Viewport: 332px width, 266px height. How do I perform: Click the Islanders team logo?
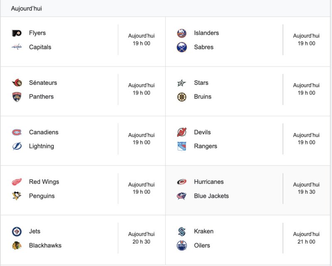tap(182, 33)
